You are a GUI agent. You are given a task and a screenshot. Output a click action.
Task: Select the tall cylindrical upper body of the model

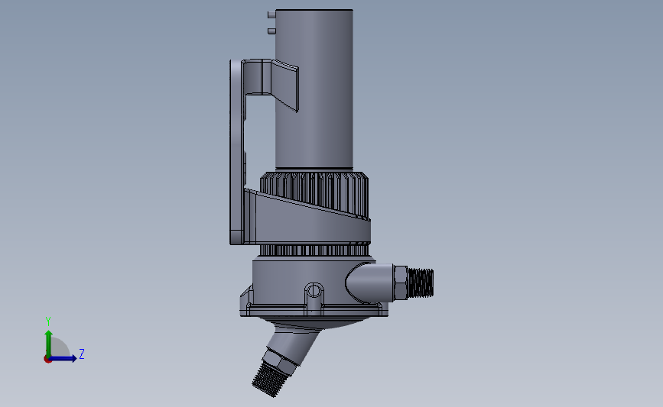314,89
